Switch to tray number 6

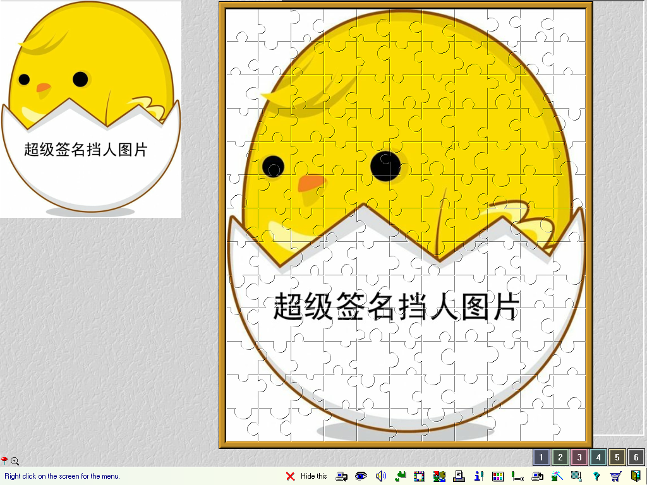[x=636, y=457]
